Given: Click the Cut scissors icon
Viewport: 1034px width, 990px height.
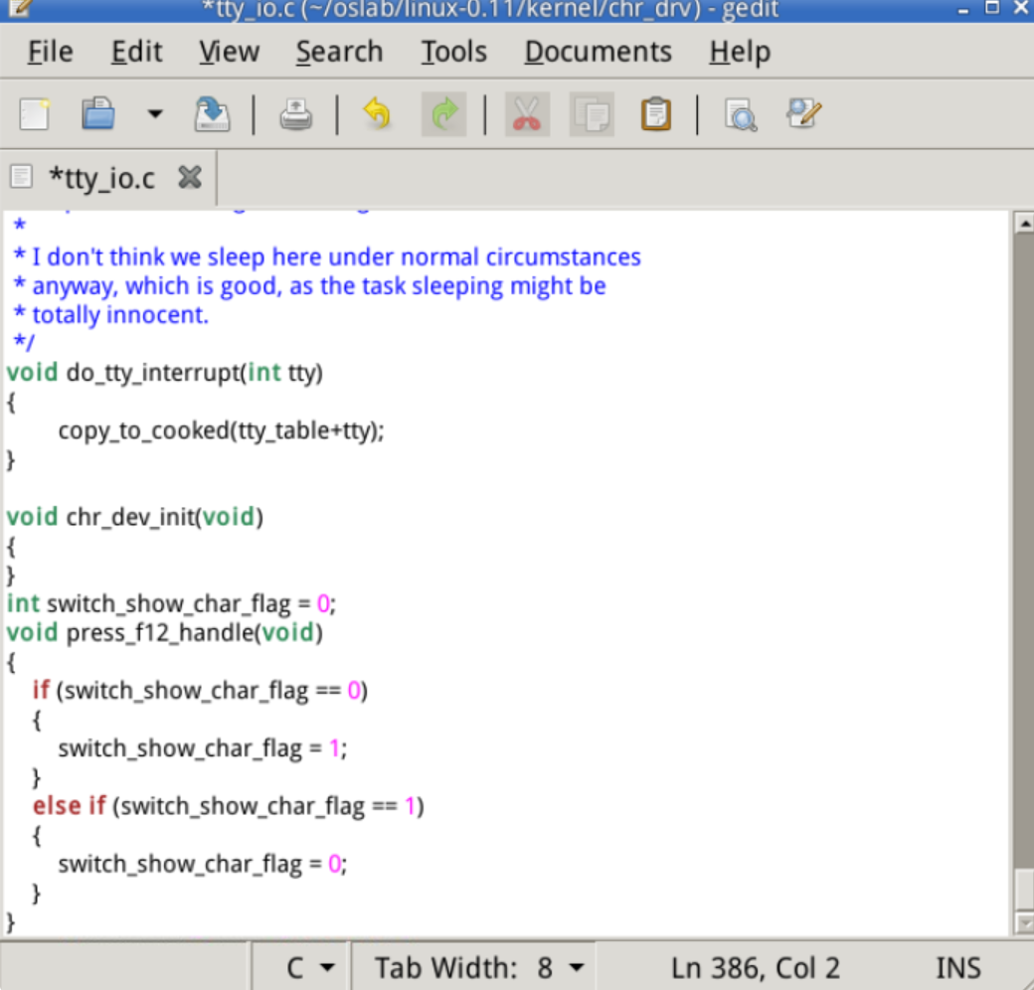Looking at the screenshot, I should 527,114.
